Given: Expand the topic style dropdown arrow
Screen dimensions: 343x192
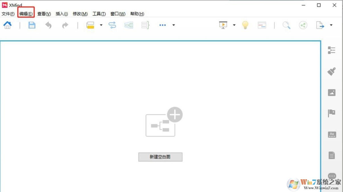Looking at the screenshot, I should click(x=101, y=26).
